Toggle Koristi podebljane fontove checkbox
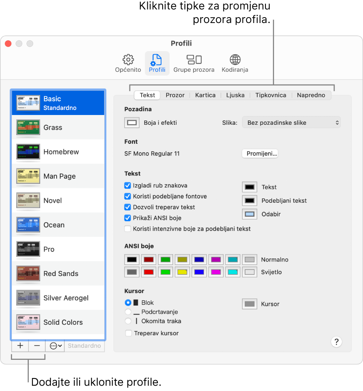 click(127, 196)
